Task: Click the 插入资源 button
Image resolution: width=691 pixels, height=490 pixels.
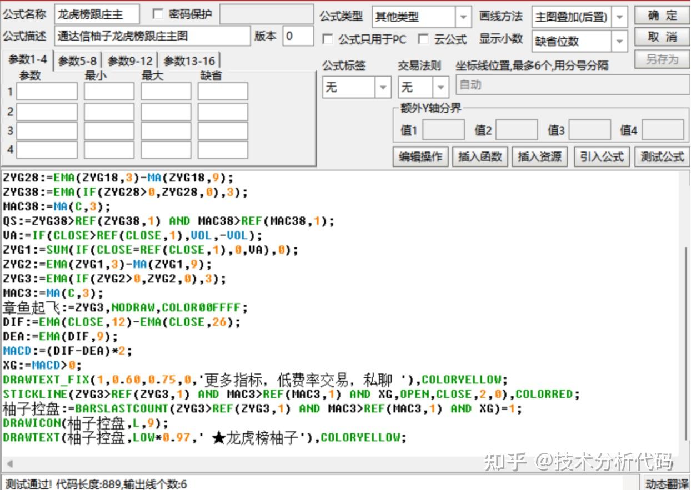Action: 540,157
